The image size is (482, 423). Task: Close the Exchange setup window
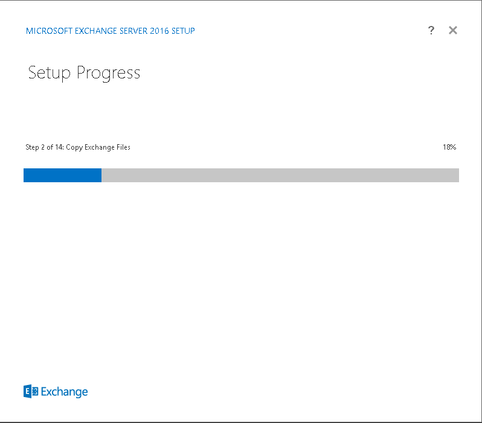click(453, 30)
